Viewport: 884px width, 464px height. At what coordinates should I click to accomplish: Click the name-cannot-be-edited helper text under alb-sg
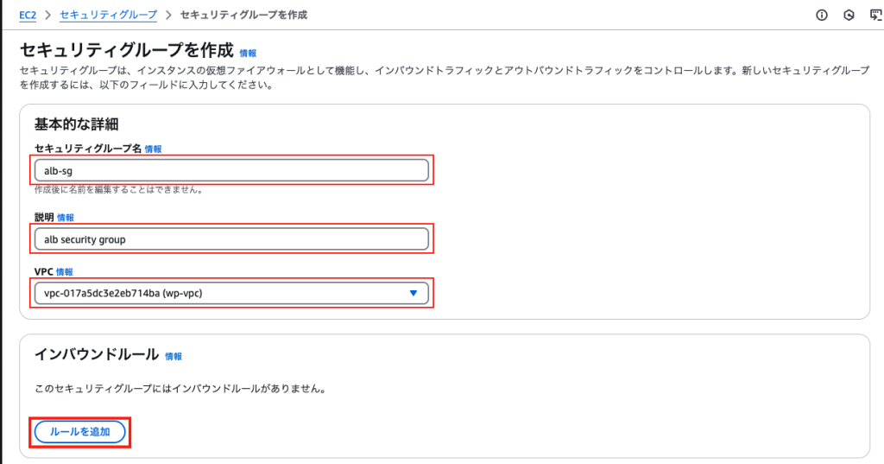[x=118, y=190]
